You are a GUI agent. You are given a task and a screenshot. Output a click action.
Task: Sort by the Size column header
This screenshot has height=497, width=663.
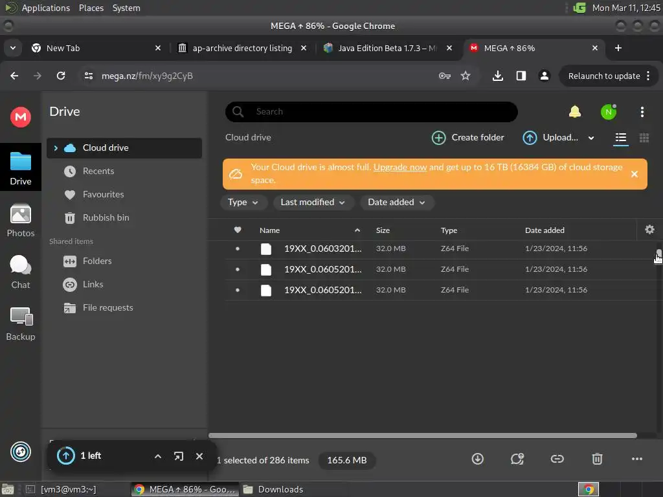383,230
